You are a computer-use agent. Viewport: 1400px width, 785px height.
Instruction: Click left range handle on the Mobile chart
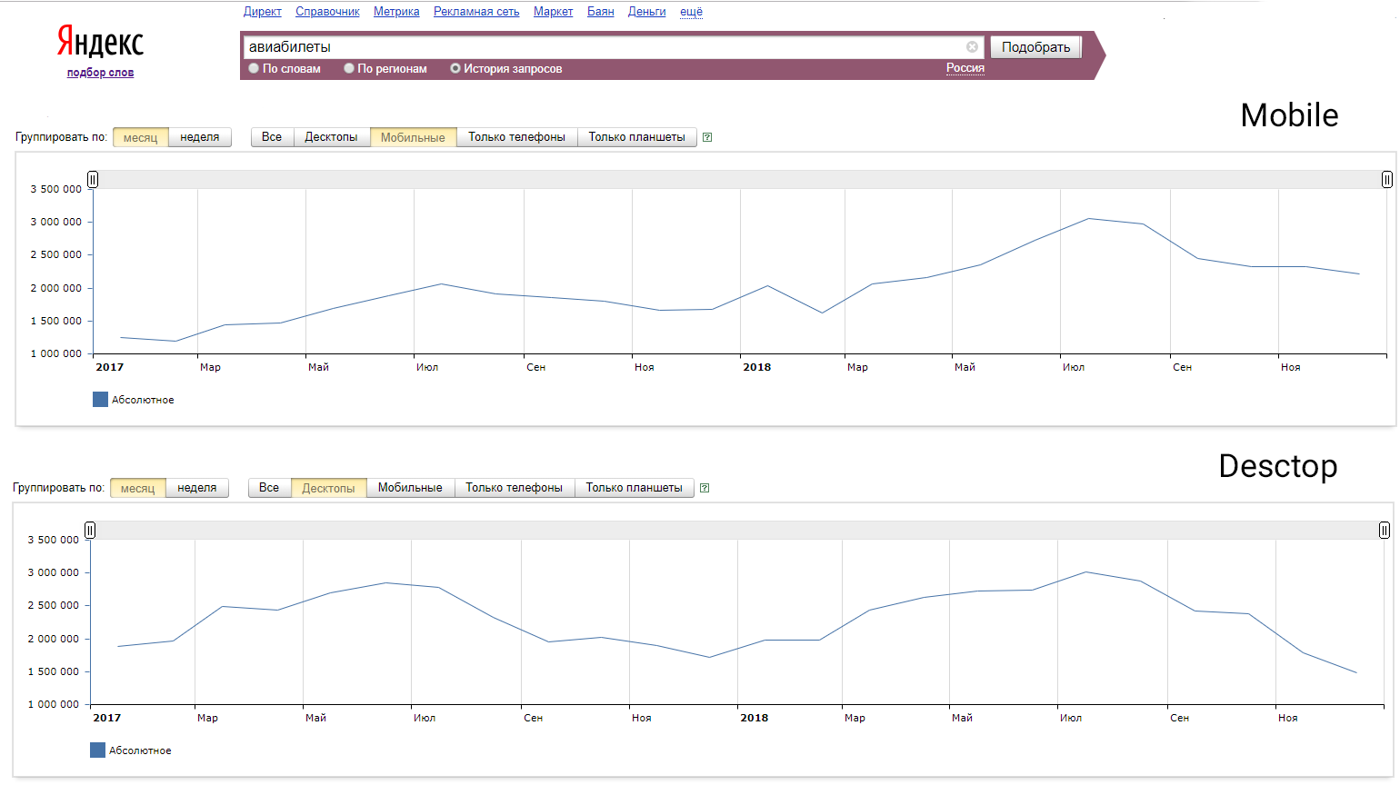pyautogui.click(x=93, y=180)
